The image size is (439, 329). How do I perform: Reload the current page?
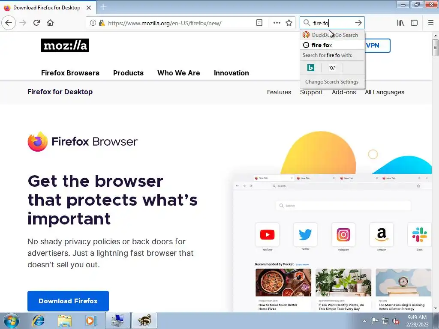pyautogui.click(x=37, y=23)
